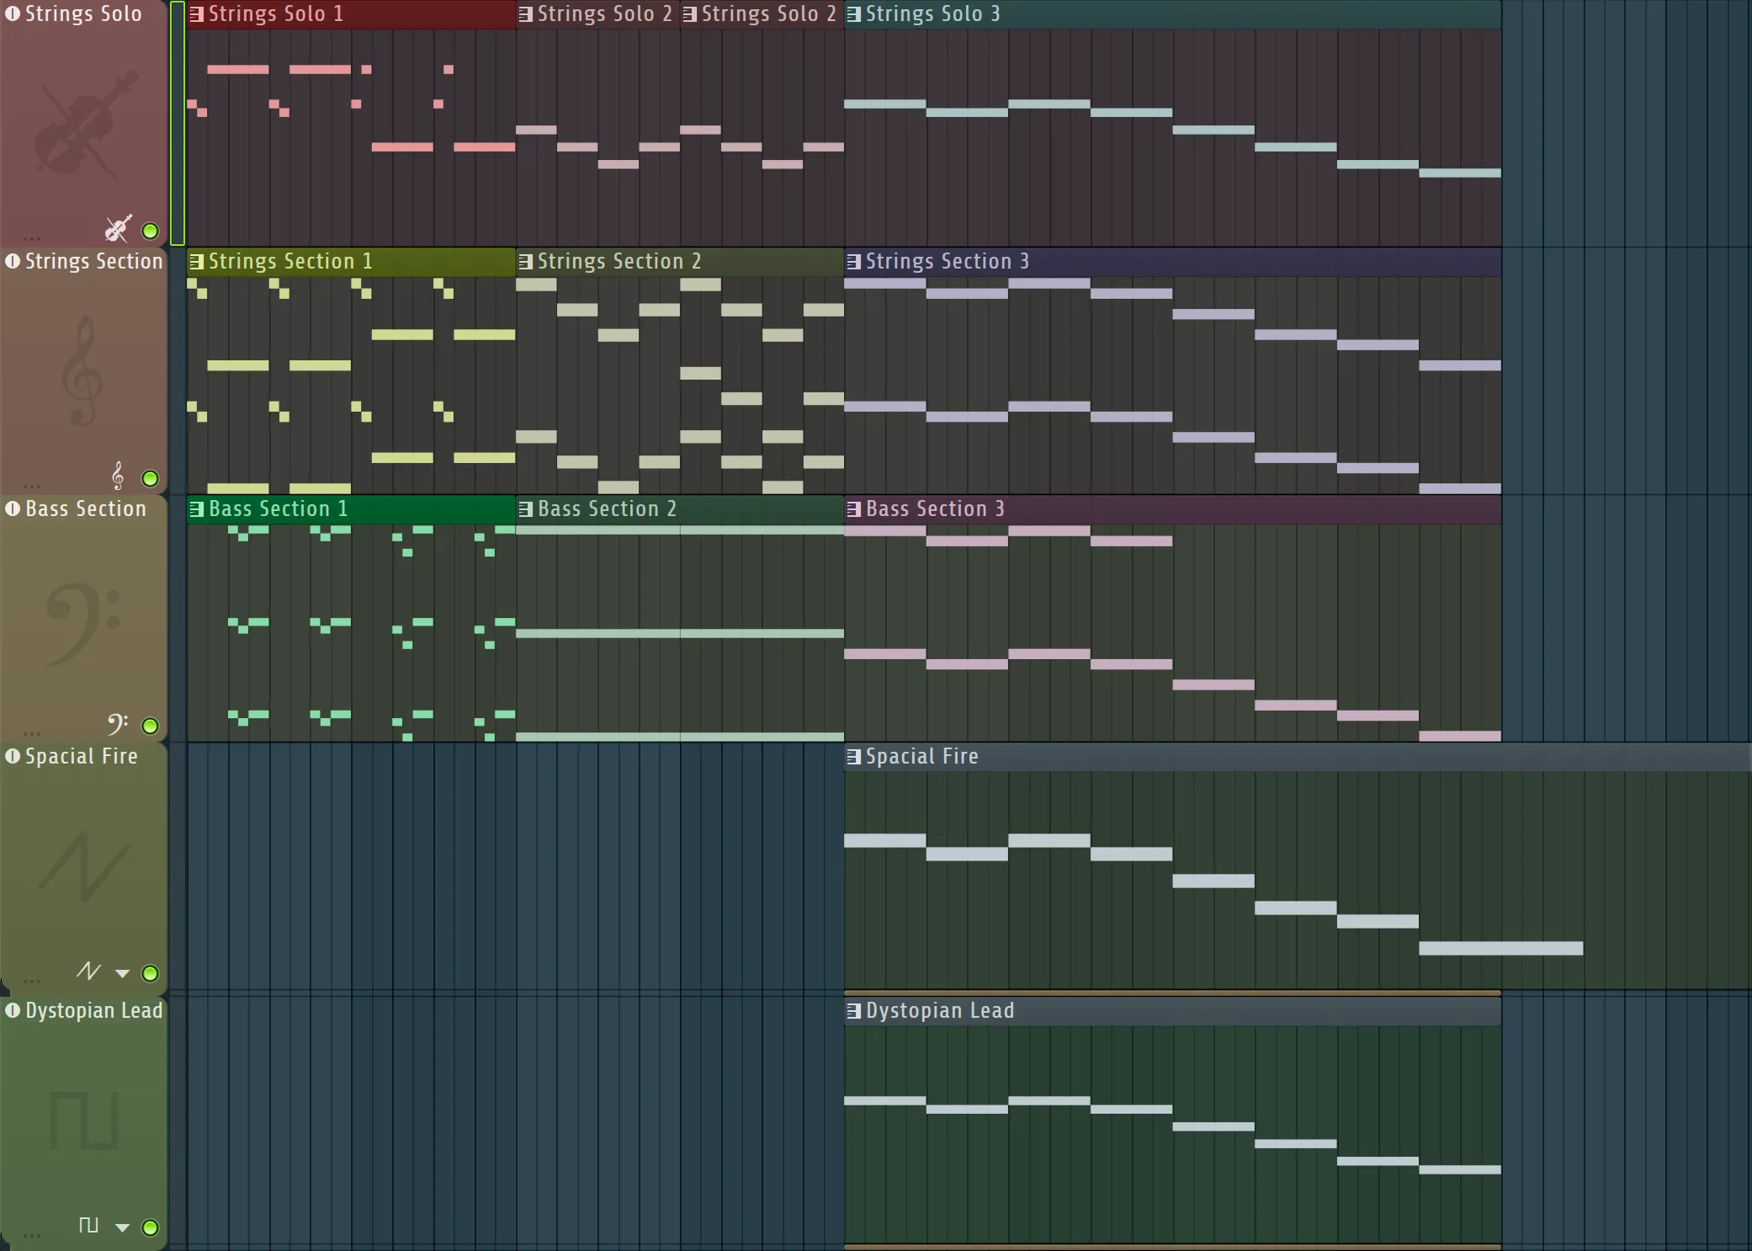The image size is (1752, 1251).
Task: Click the sawtooth wave icon on Spacial Fire
Action: pos(88,972)
